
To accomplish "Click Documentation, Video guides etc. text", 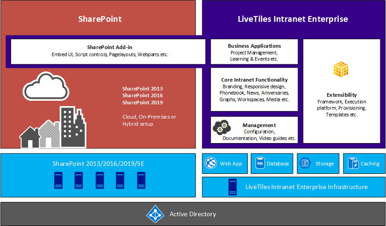I will click(259, 138).
